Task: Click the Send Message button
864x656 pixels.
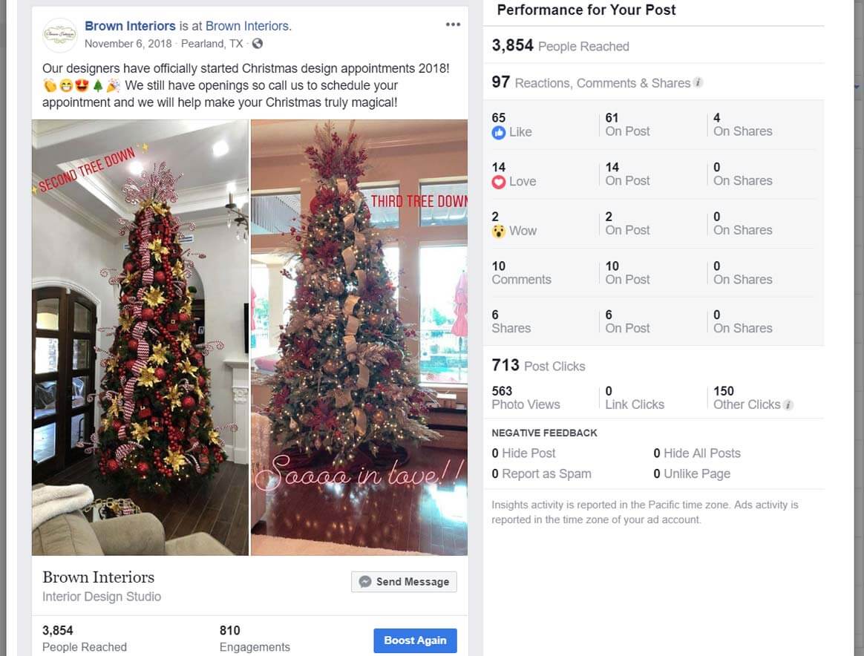Action: coord(404,582)
